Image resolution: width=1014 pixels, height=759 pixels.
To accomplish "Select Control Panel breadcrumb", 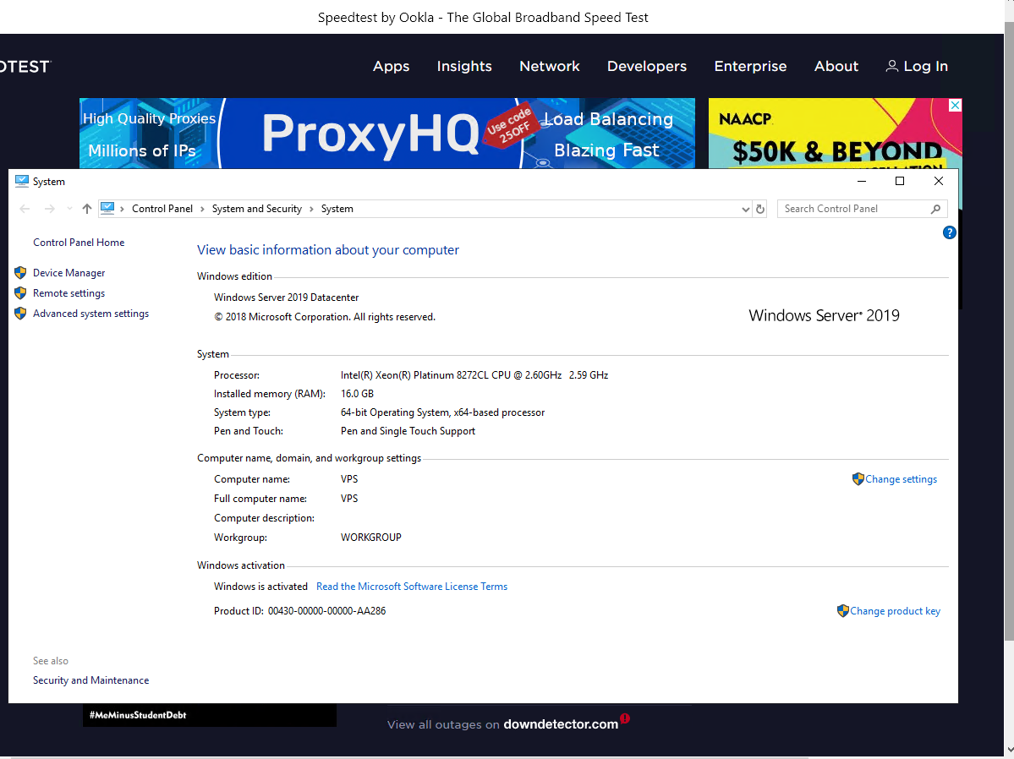I will coord(162,209).
